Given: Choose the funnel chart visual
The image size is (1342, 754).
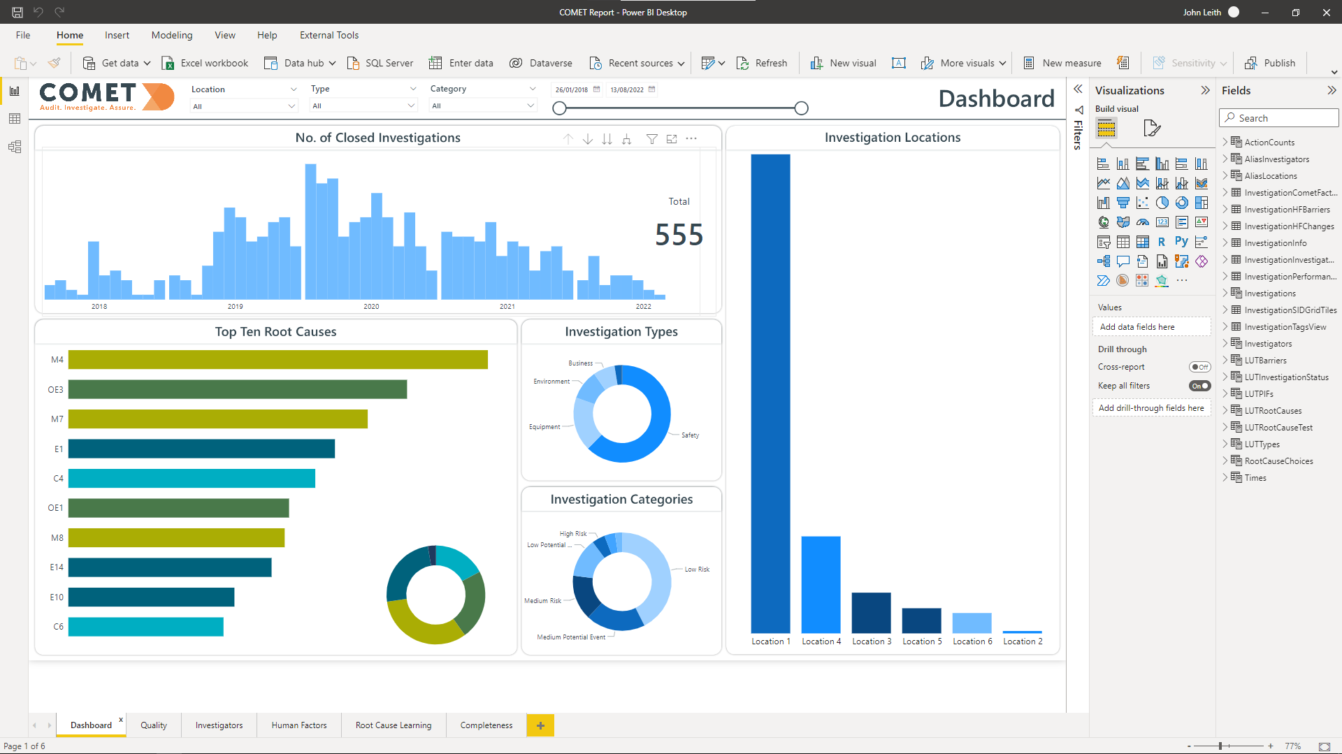Looking at the screenshot, I should click(1123, 203).
